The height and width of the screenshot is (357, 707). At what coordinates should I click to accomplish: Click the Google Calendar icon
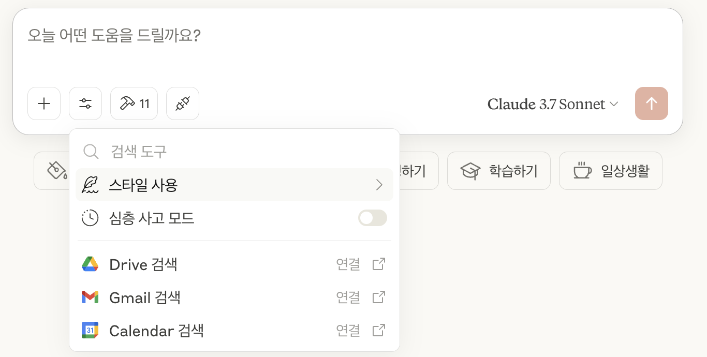pyautogui.click(x=90, y=330)
